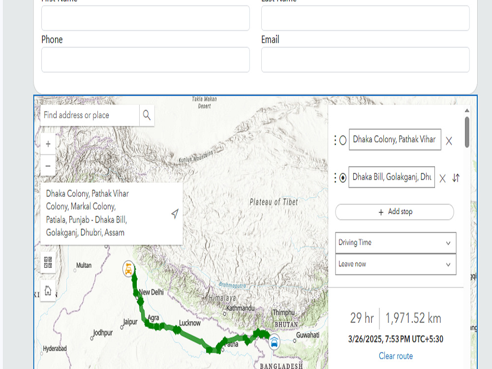Screen dimensions: 492x369
Task: Click the Phone input field
Action: point(146,60)
